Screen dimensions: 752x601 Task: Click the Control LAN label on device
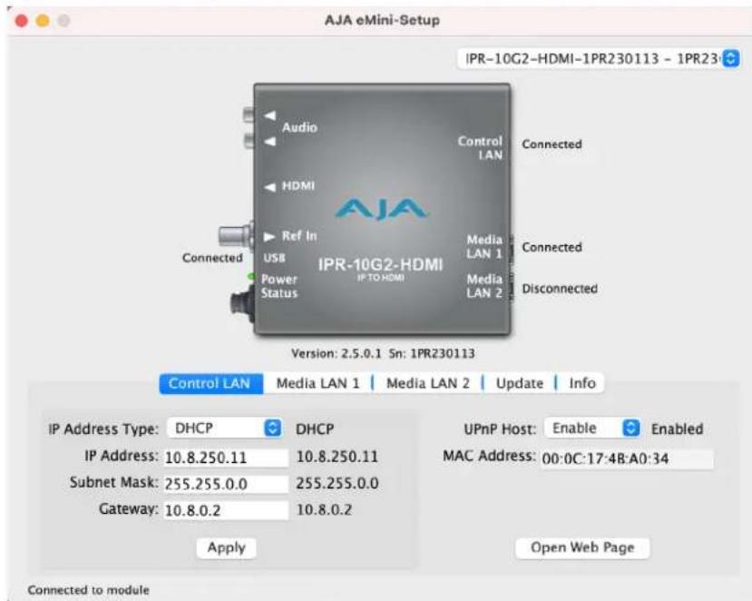[480, 148]
